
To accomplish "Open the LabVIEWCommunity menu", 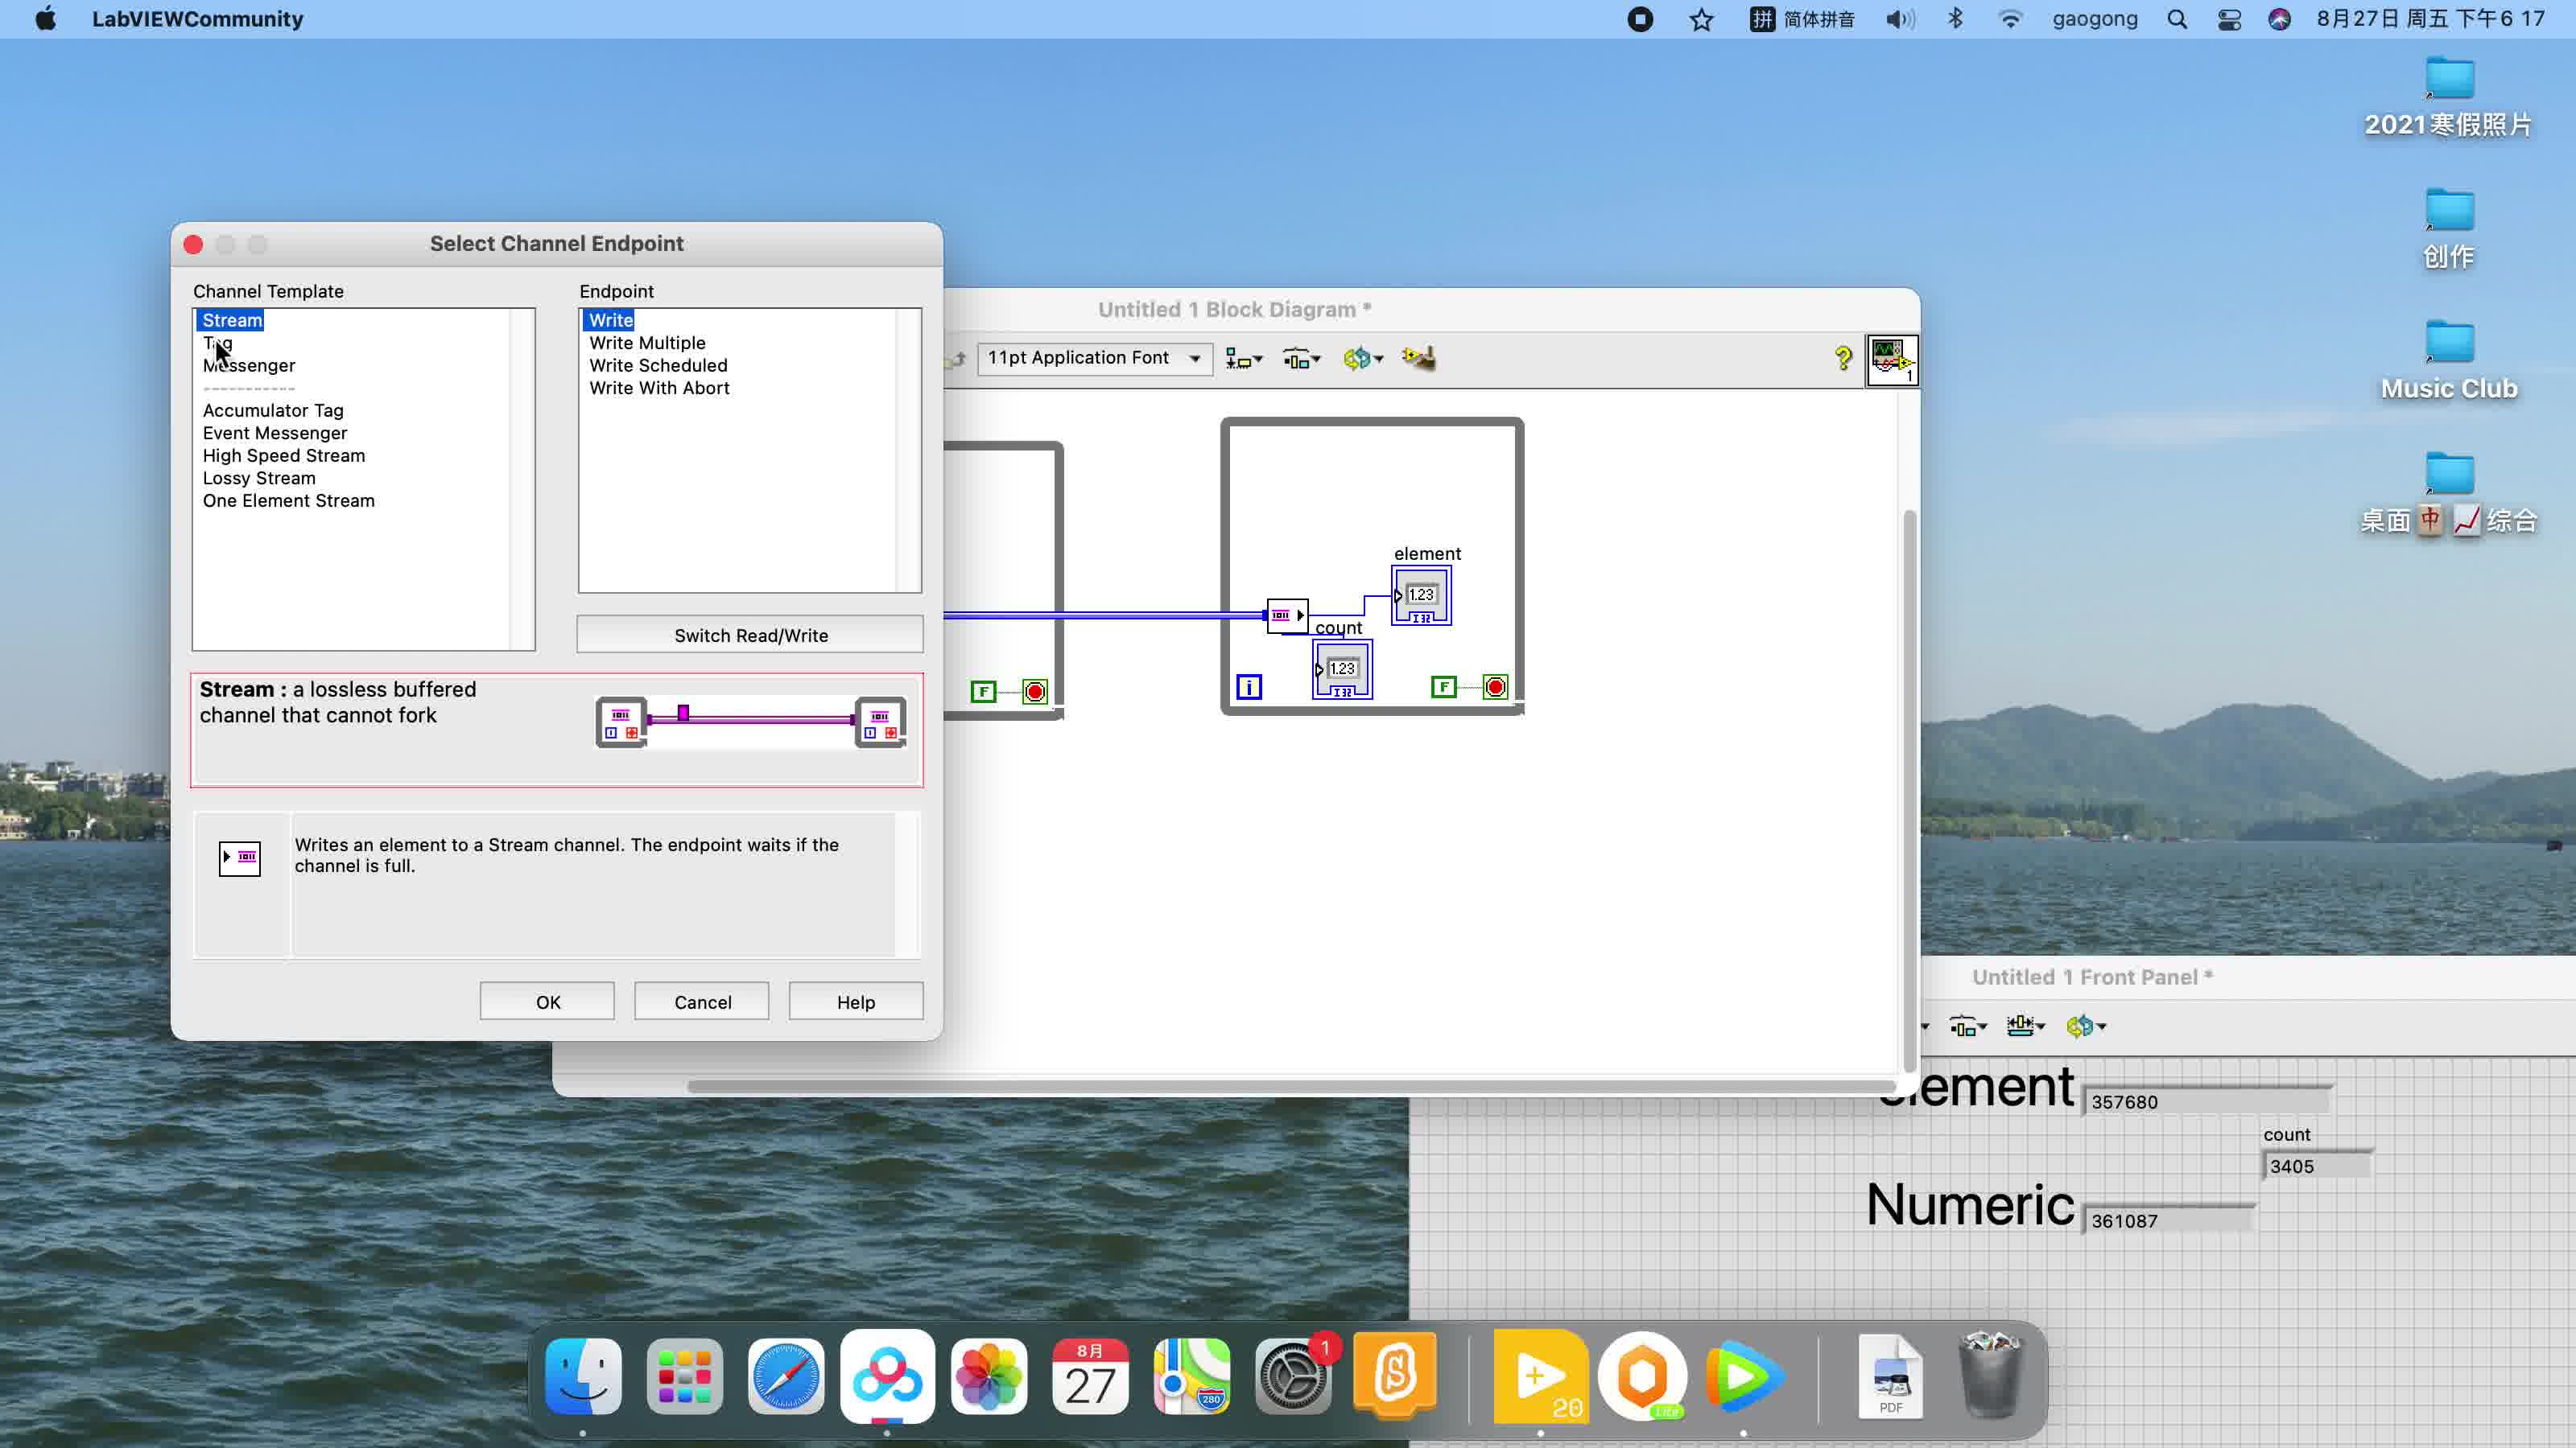I will 196,18.
